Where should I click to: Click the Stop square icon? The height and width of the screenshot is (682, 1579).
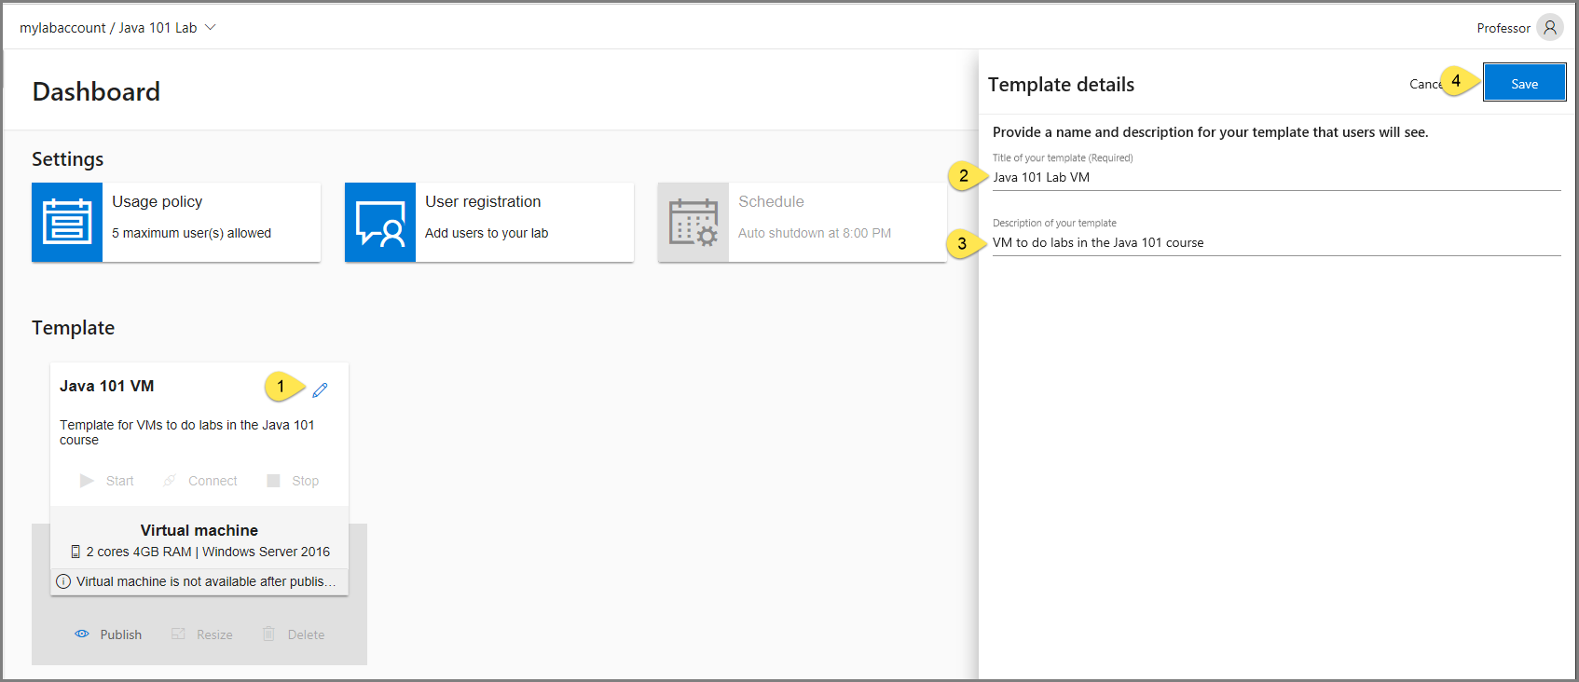tap(273, 481)
